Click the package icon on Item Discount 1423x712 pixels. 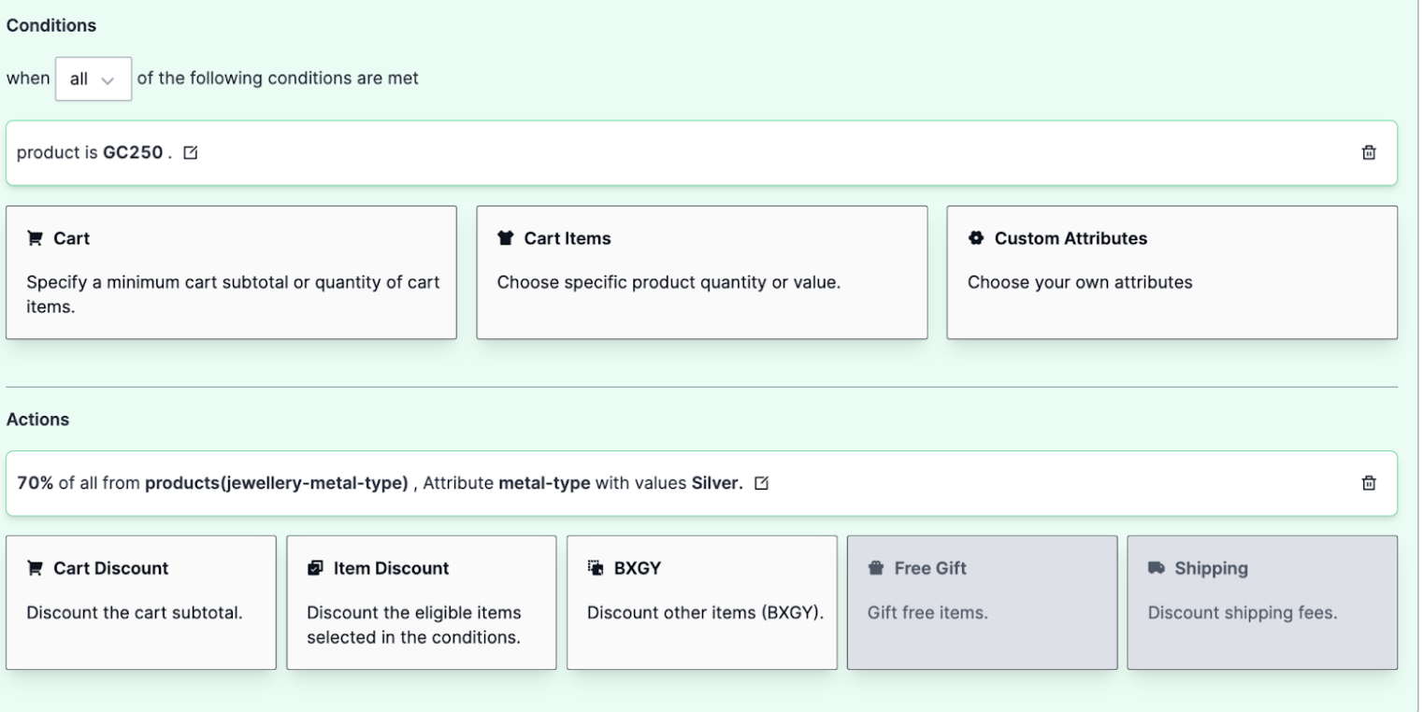point(313,568)
